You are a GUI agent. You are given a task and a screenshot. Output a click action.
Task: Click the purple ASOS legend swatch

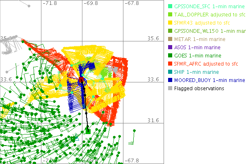(x=170, y=48)
